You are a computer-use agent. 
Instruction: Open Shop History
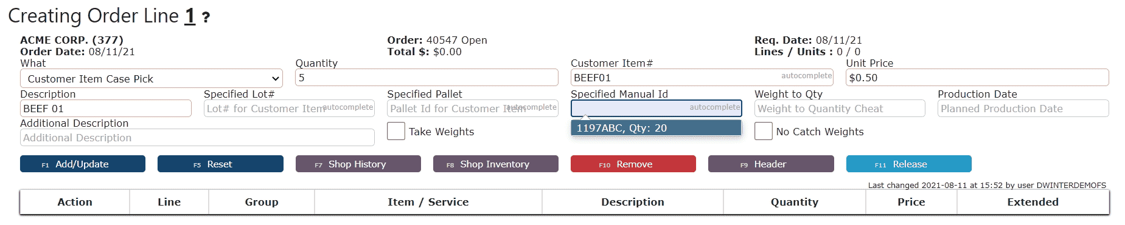click(x=358, y=164)
